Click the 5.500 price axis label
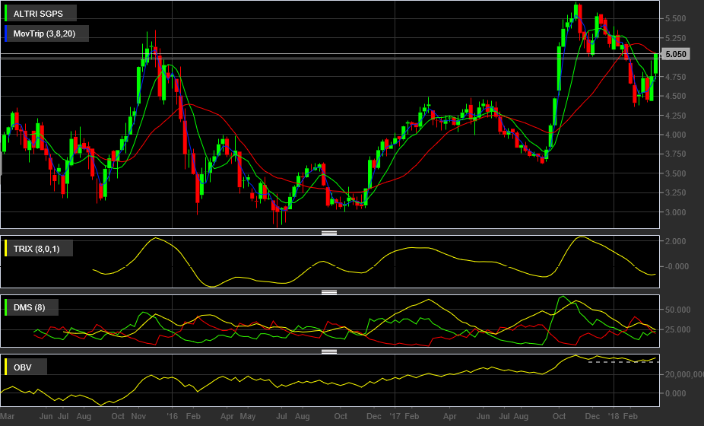The image size is (704, 426). pyautogui.click(x=676, y=18)
